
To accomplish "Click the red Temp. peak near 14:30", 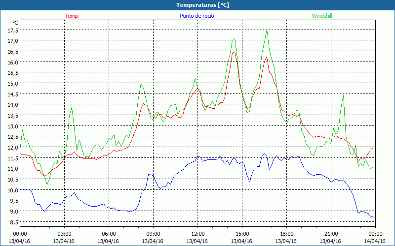I will pyautogui.click(x=234, y=52).
